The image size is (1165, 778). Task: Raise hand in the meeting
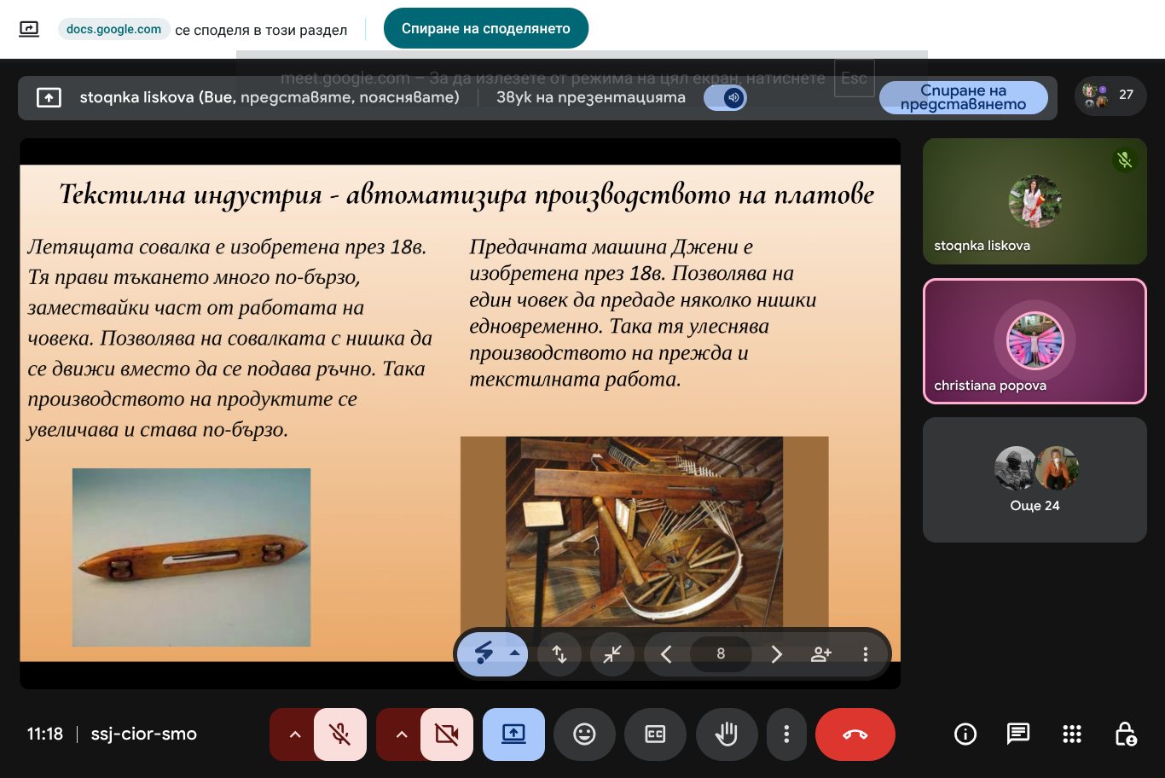[x=726, y=734]
